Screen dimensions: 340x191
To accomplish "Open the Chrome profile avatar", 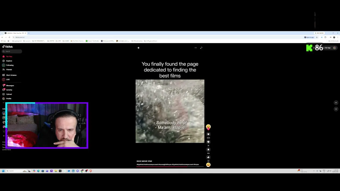I will click(334, 37).
